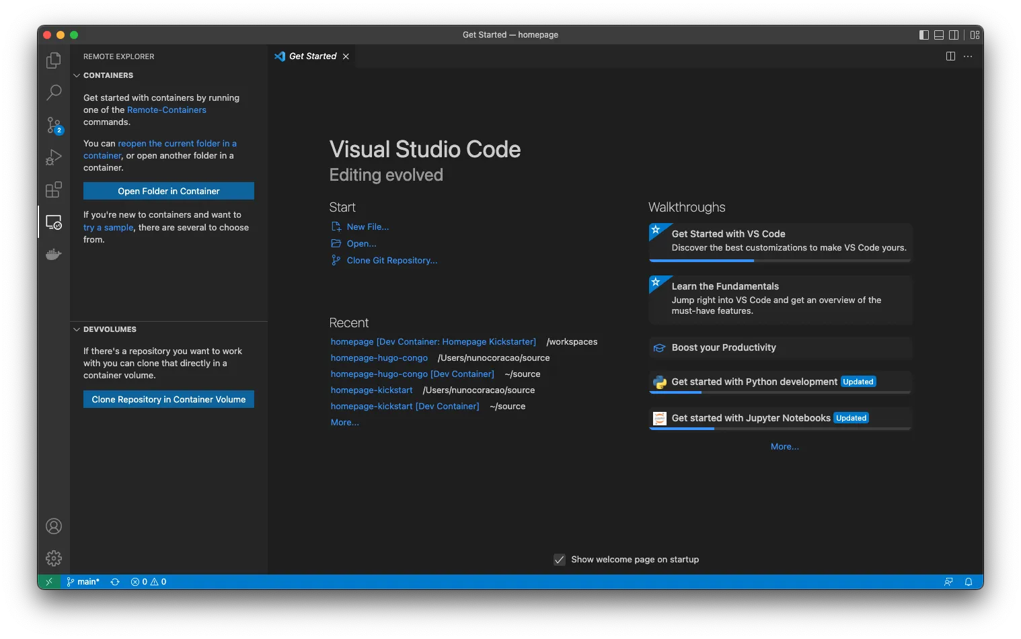Open errors and warnings count in status bar

(149, 582)
